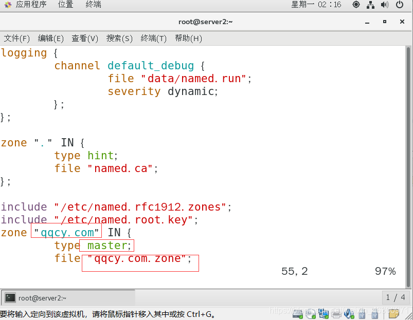Open the 应用程序 (Applications) menu
This screenshot has height=320, width=413.
(31, 5)
